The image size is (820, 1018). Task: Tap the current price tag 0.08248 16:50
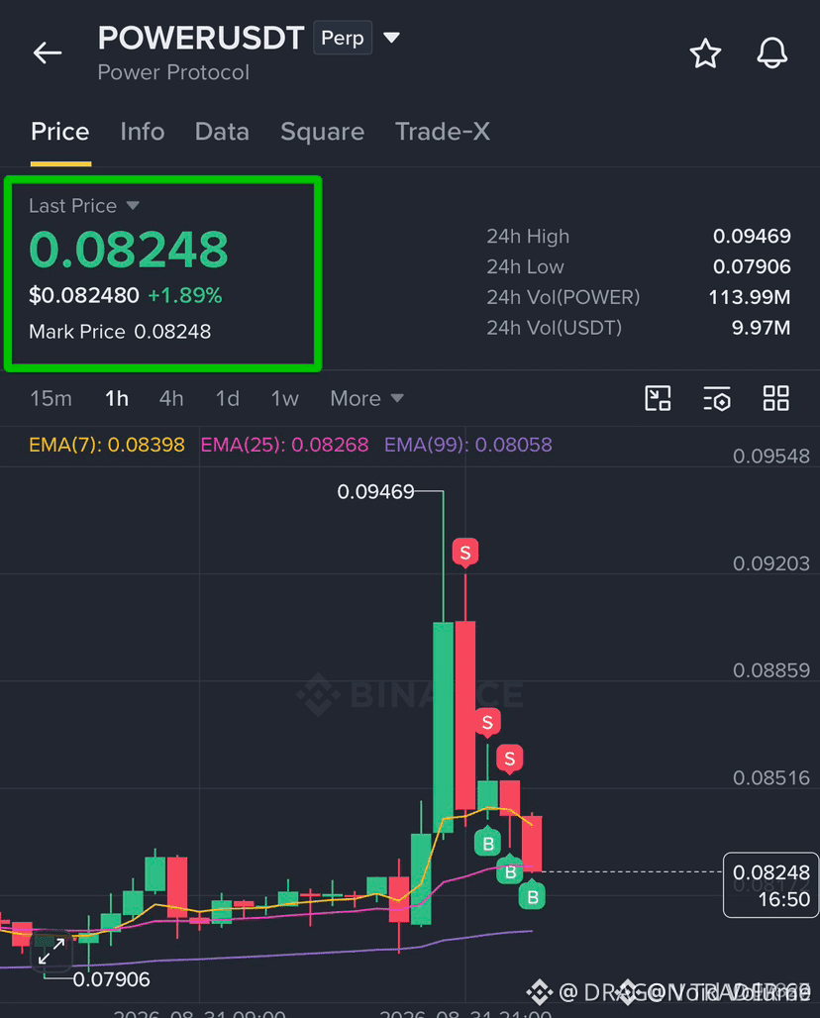[770, 885]
